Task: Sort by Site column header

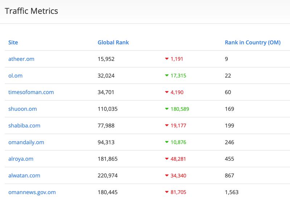Action: coord(13,42)
